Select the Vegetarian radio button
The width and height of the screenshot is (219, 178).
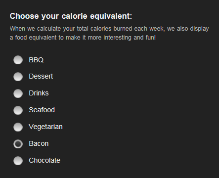point(18,127)
